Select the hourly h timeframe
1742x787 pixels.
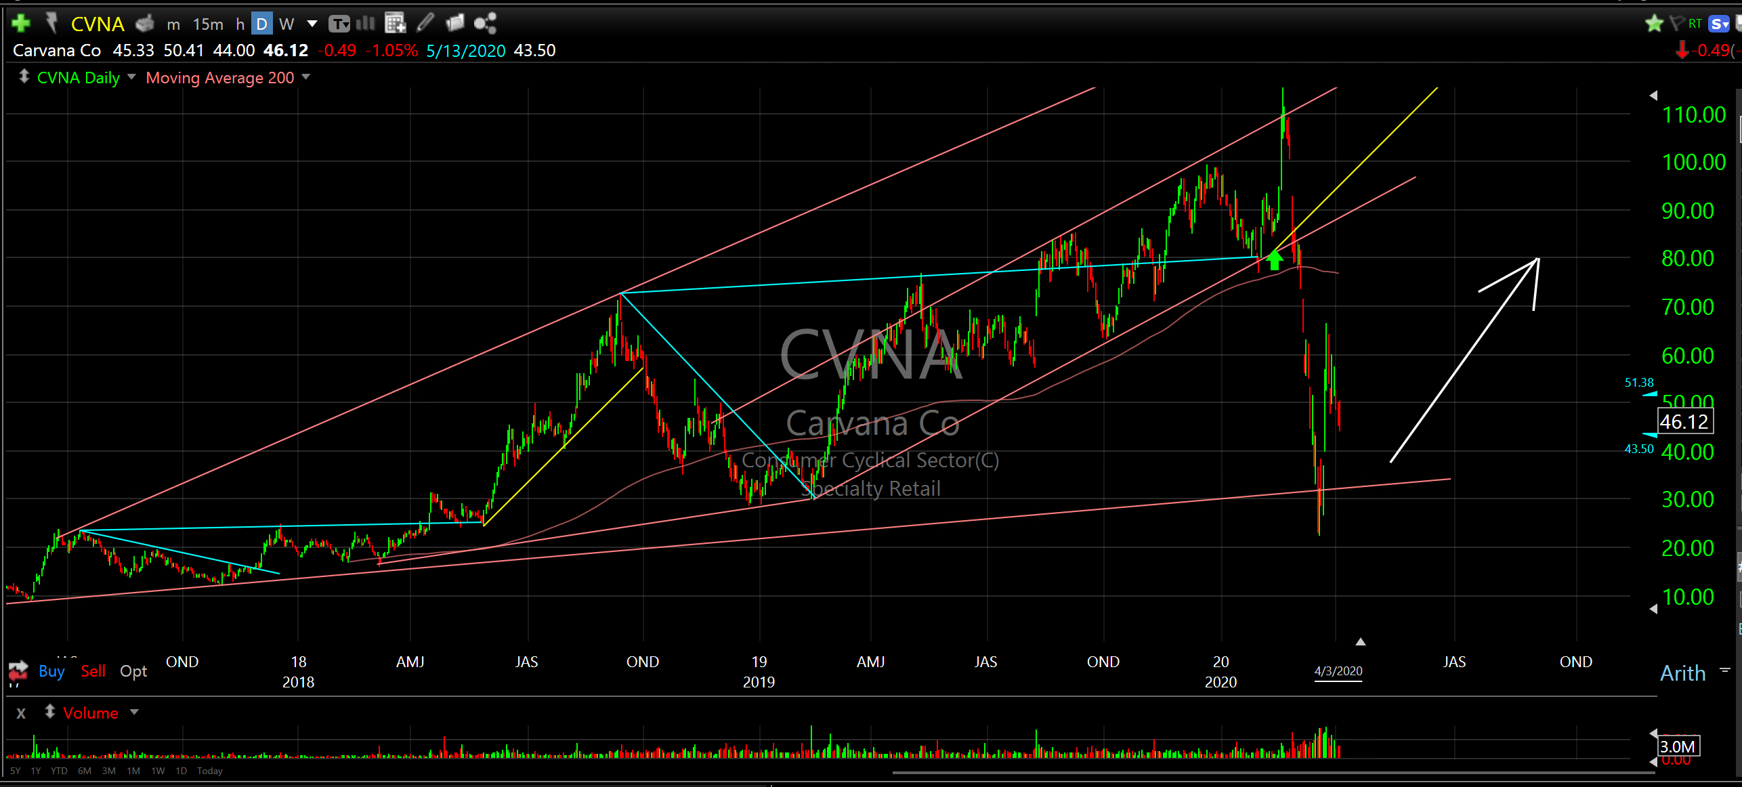click(240, 24)
